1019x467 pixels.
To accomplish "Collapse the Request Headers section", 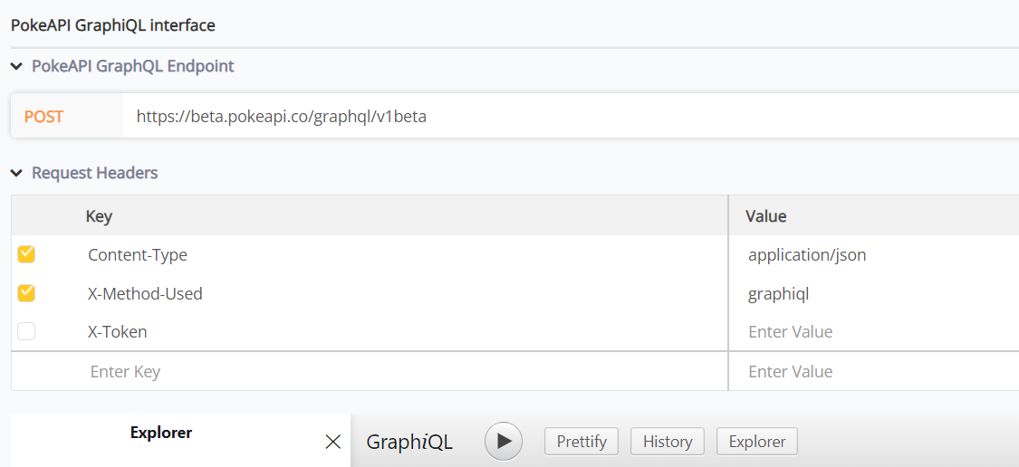I will pyautogui.click(x=17, y=174).
